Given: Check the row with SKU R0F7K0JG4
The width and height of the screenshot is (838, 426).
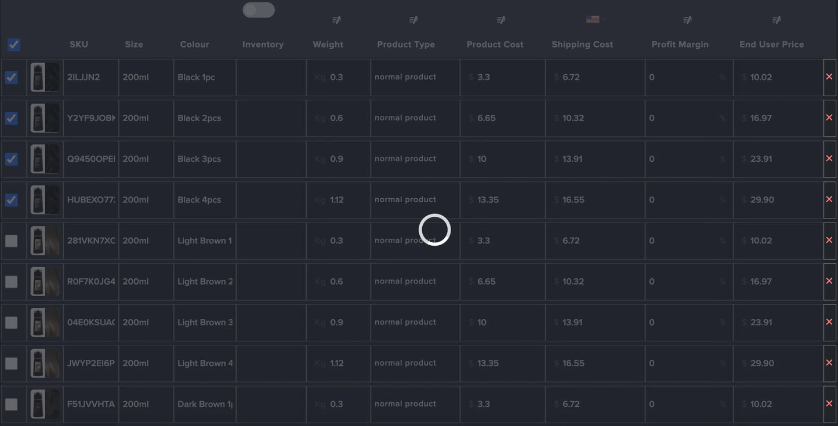Looking at the screenshot, I should click(x=11, y=282).
